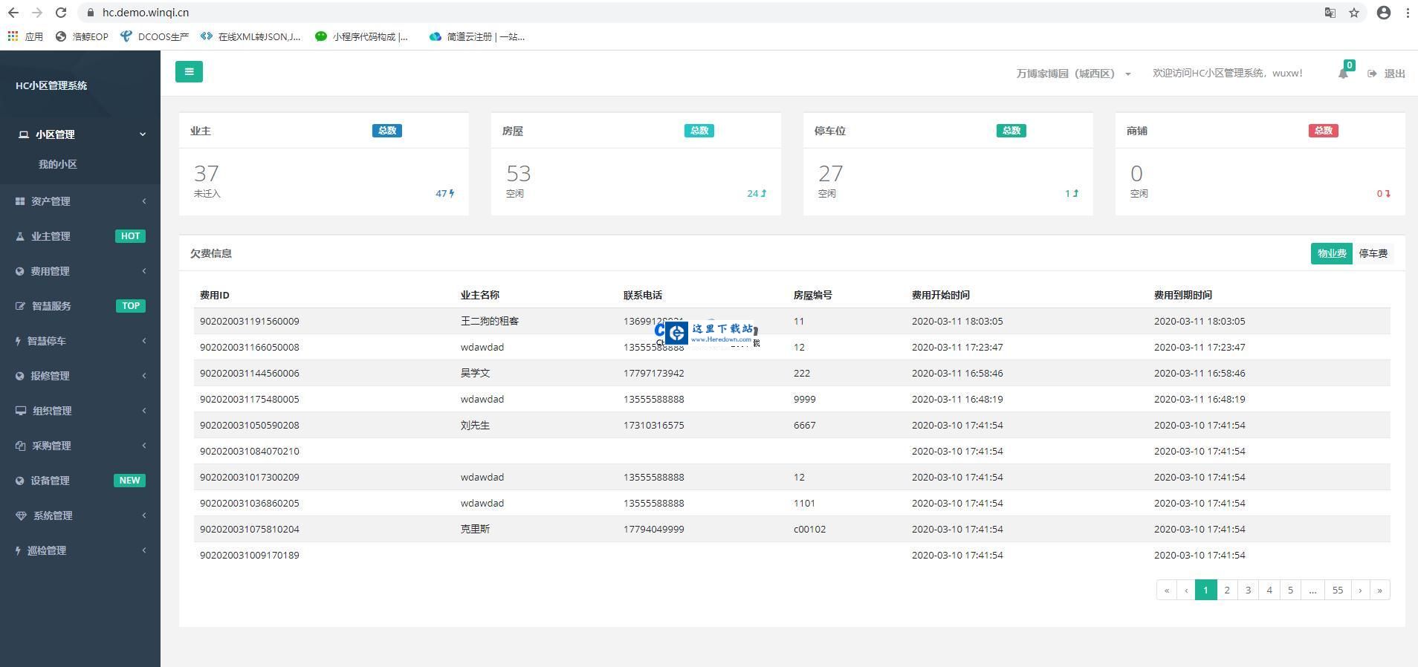This screenshot has width=1418, height=667.
Task: Log out using the 退出 button
Action: (x=1386, y=74)
